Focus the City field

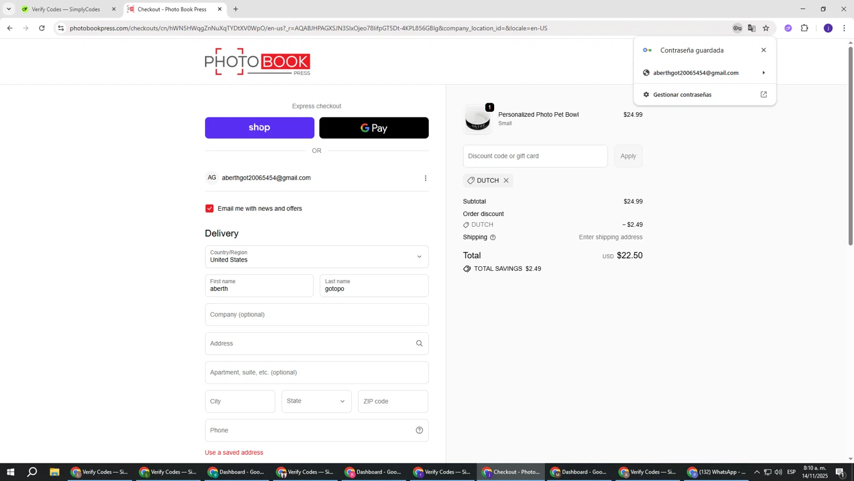[x=240, y=402]
